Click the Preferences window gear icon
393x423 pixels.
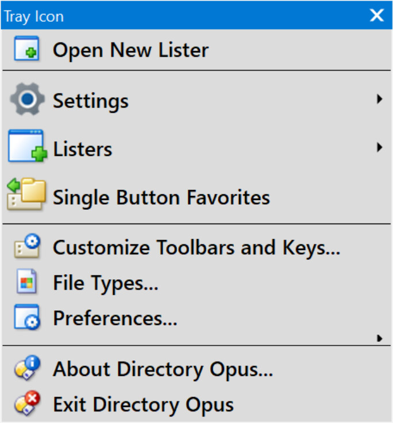(x=26, y=317)
